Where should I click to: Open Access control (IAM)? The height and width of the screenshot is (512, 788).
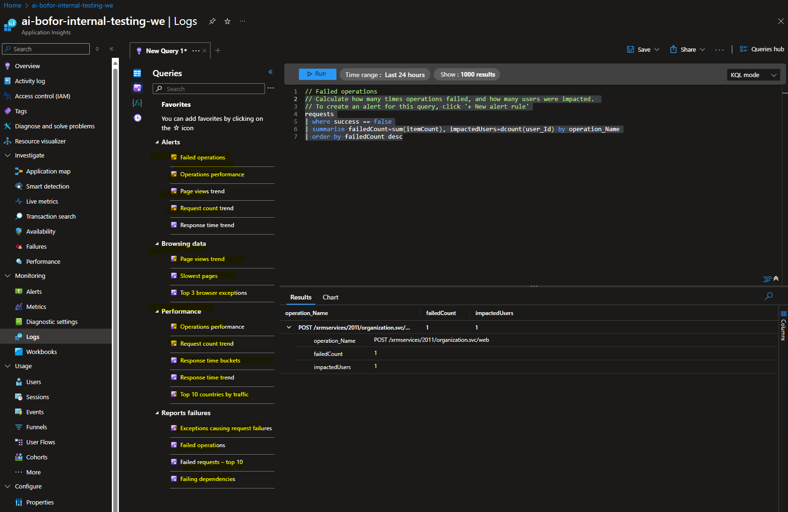tap(42, 96)
